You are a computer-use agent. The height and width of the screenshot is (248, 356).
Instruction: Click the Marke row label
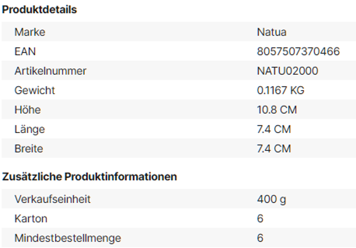[x=30, y=32]
